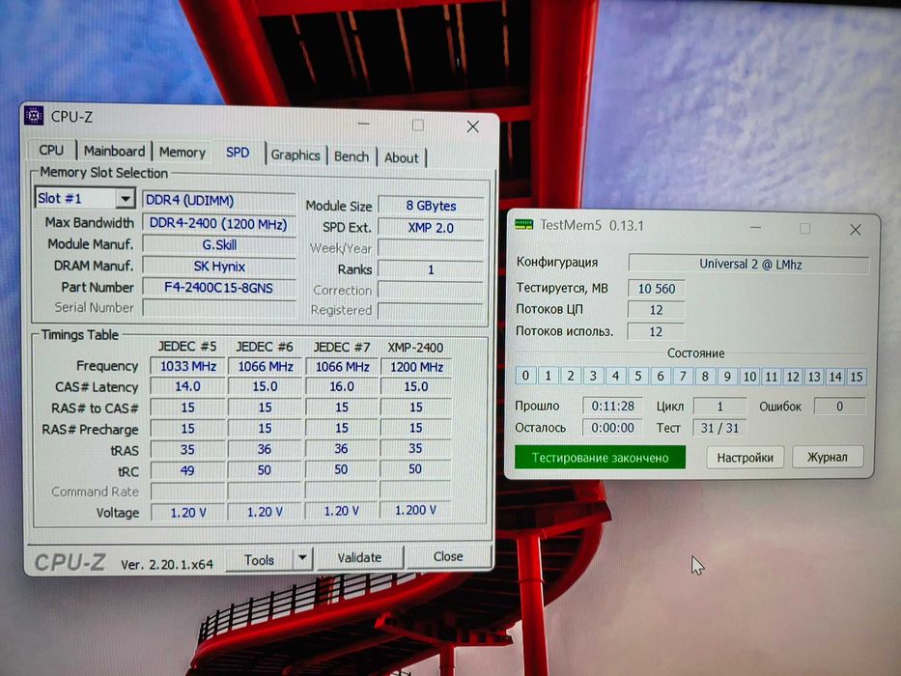
Task: Click state cell 3 in TestMem5
Action: tap(592, 376)
